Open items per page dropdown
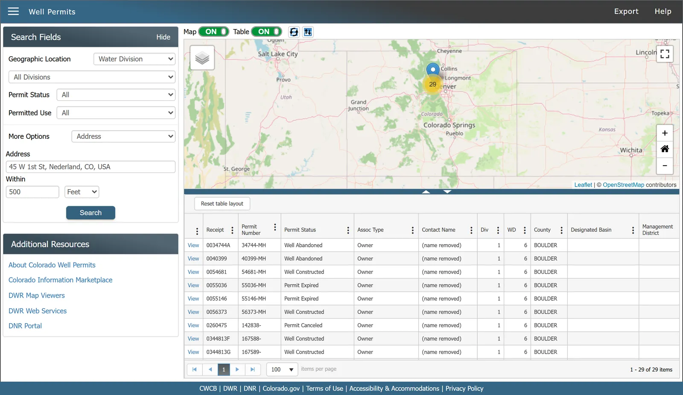The width and height of the screenshot is (683, 395). pyautogui.click(x=282, y=369)
